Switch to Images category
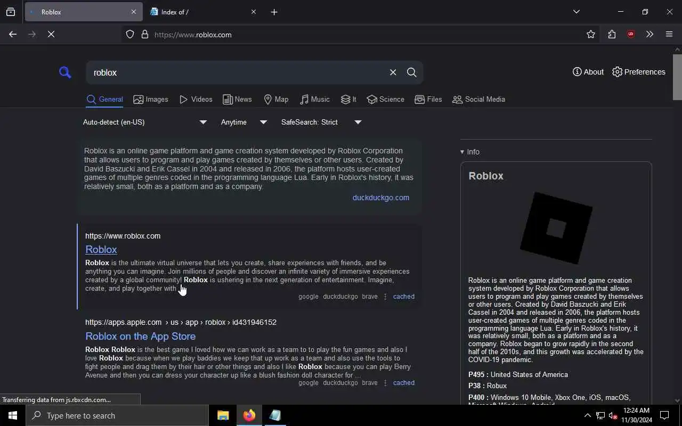The image size is (682, 426). click(x=151, y=100)
